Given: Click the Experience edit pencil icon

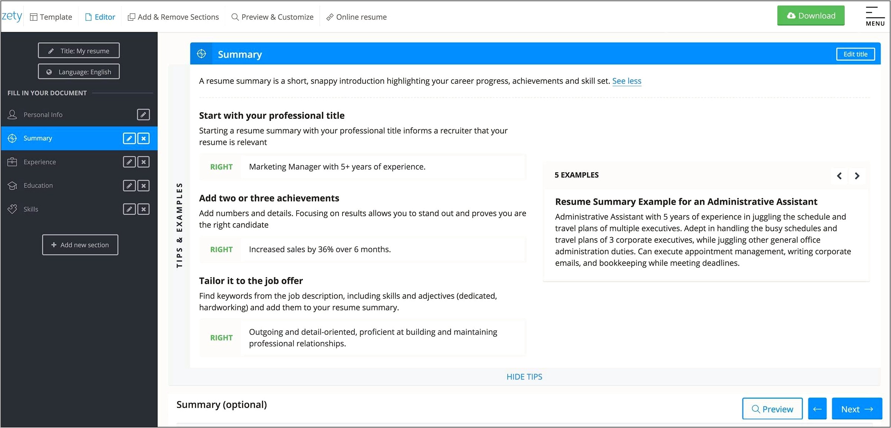Looking at the screenshot, I should (x=130, y=162).
